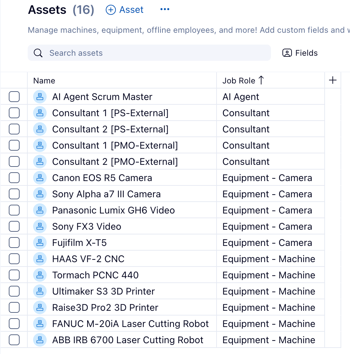Click the Fields button
The width and height of the screenshot is (350, 354).
[300, 53]
